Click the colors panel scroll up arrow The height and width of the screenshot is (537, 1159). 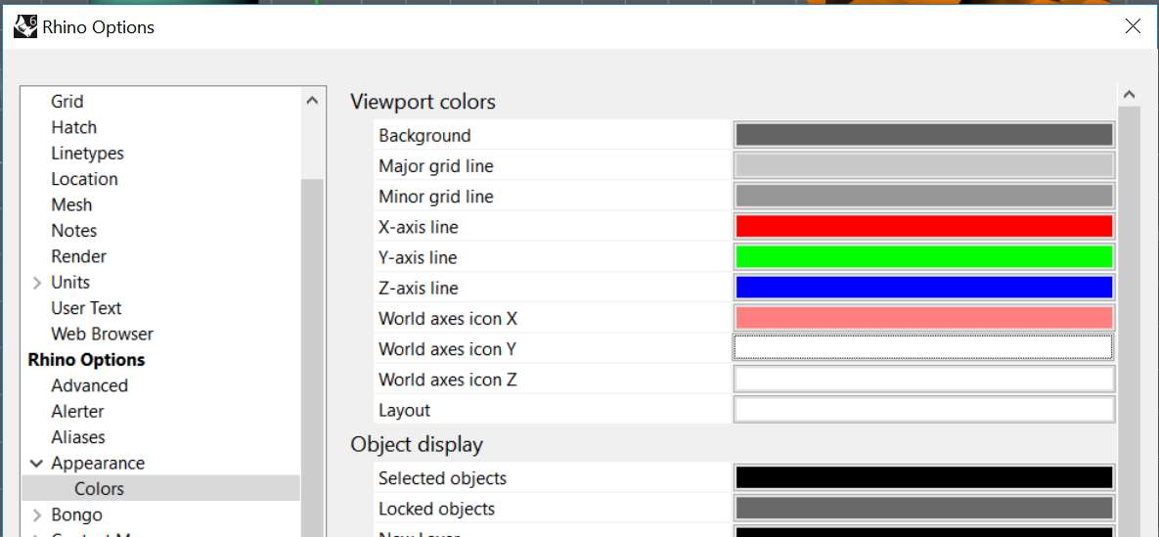(x=1129, y=95)
